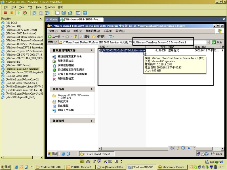Screen dimensions: 227x170
Task: Select the [Windows-SBS-2003-Pre... tab
Action: tap(81, 19)
